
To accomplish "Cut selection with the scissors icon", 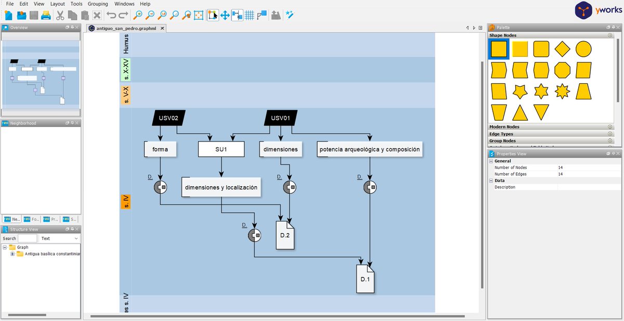I will [x=60, y=15].
